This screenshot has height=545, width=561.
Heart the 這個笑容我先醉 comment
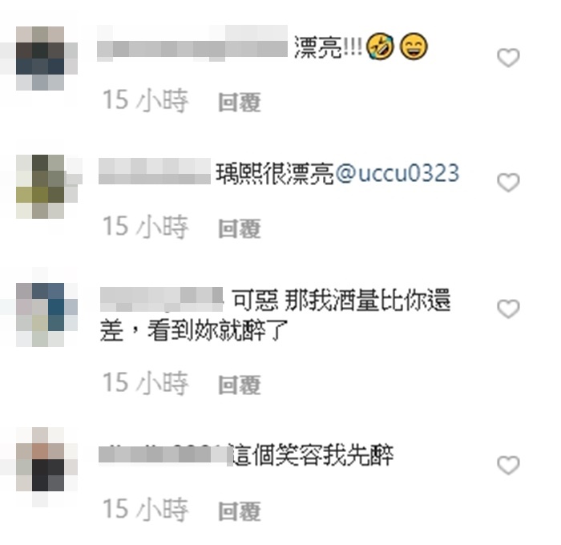click(x=508, y=466)
